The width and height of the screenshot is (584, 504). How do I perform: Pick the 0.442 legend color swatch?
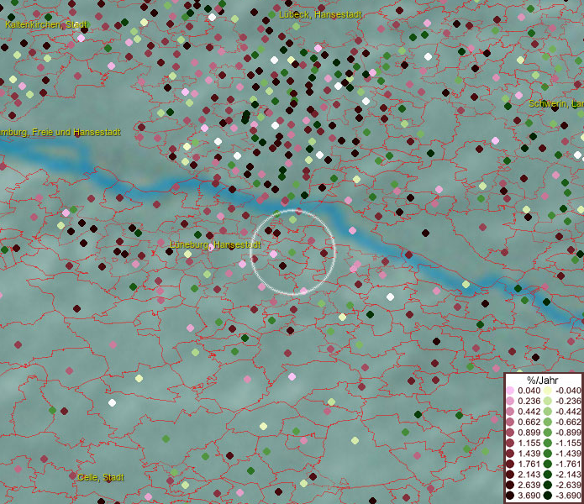[x=510, y=412]
